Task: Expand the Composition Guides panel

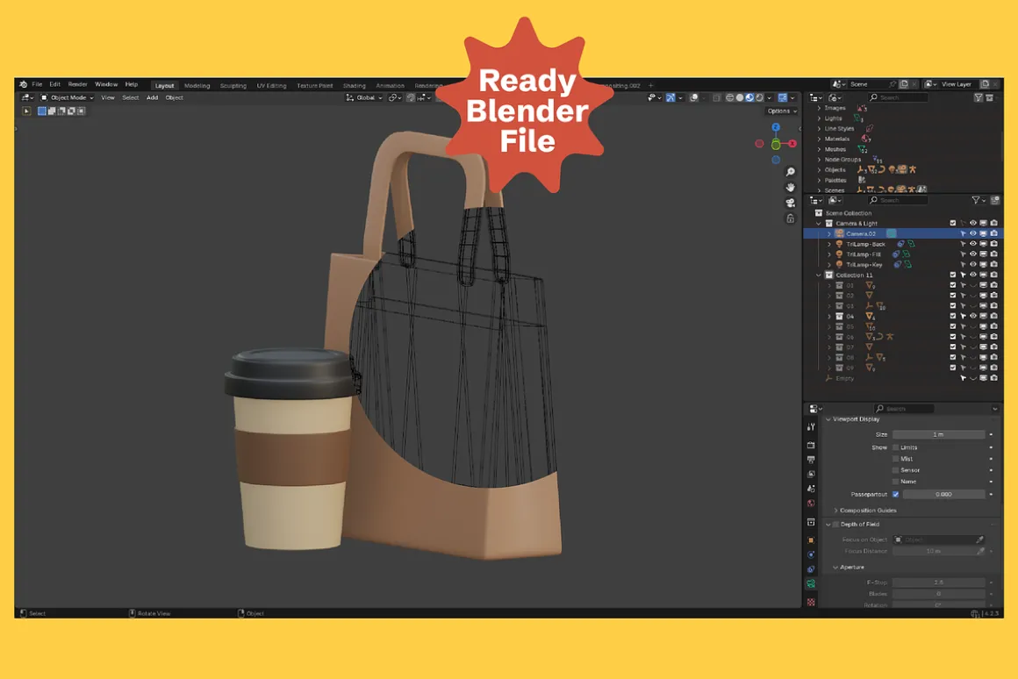Action: point(864,511)
